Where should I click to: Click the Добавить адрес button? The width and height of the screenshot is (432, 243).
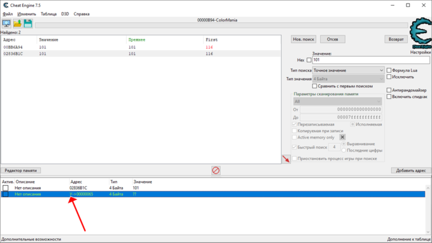(x=411, y=170)
